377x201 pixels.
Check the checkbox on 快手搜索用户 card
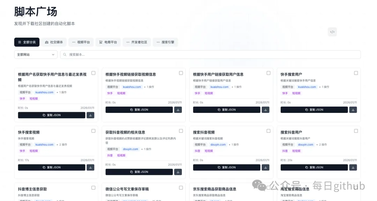pyautogui.click(x=356, y=72)
